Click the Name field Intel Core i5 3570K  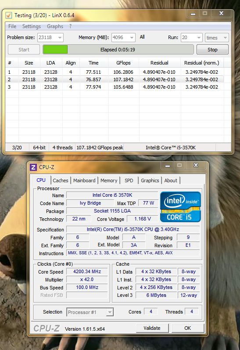click(x=112, y=195)
